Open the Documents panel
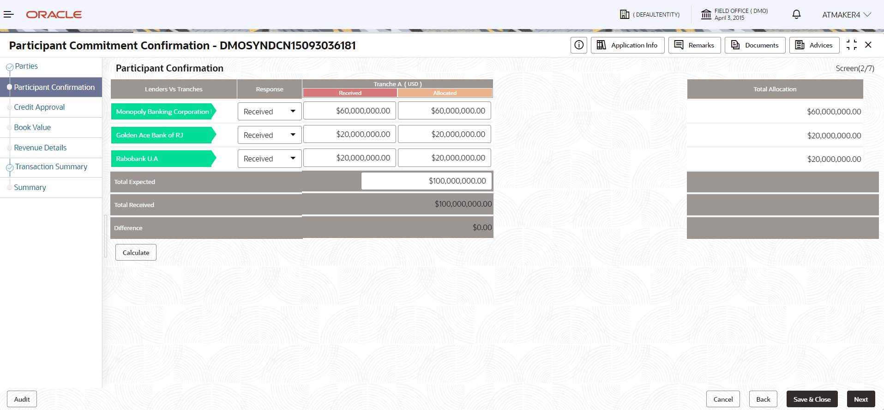Screen dimensions: 884x410 [755, 45]
